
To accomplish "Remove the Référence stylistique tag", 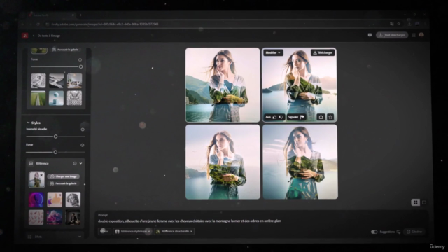I will [x=149, y=232].
